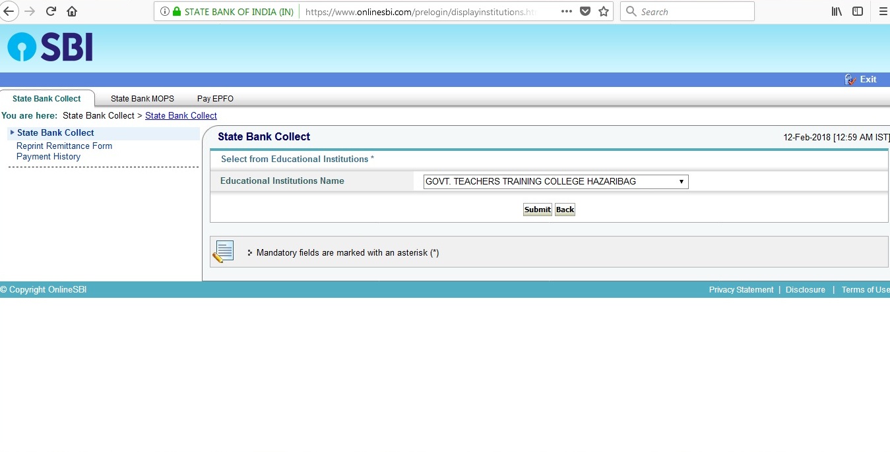Open the Terms of Use link
Image resolution: width=890 pixels, height=452 pixels.
[x=865, y=290]
